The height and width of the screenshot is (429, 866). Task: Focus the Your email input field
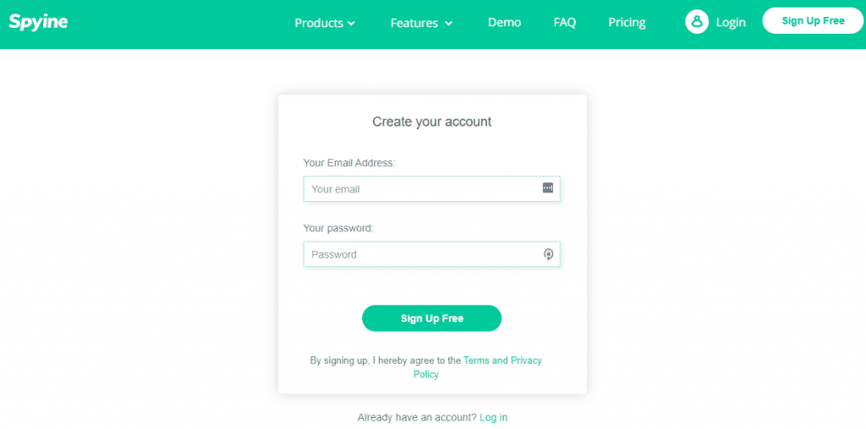[x=423, y=189]
